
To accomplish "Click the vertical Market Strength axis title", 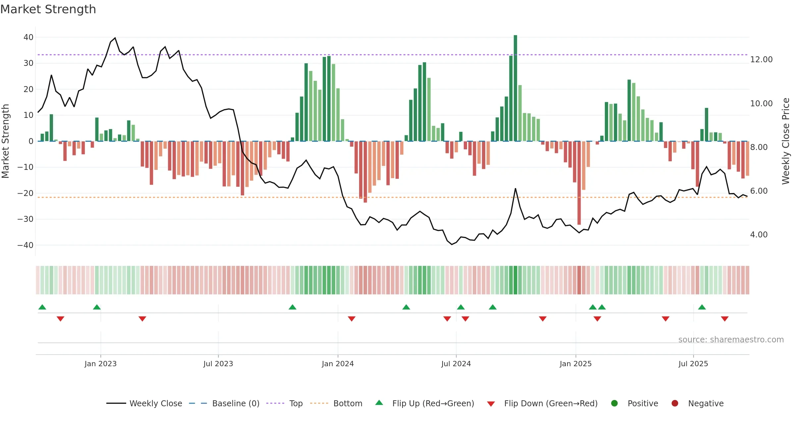I will click(5, 141).
